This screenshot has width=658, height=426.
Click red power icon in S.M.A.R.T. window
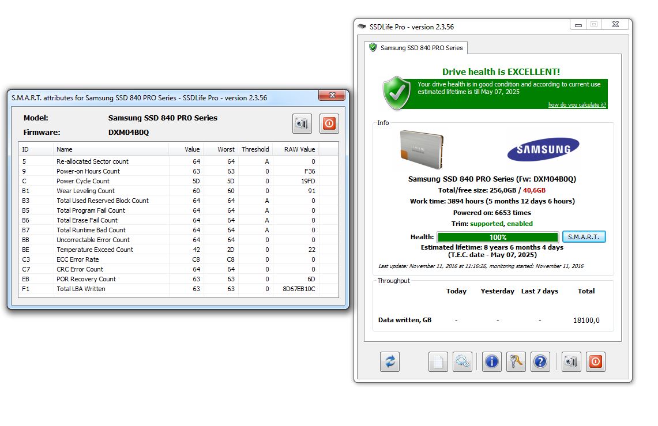(329, 123)
